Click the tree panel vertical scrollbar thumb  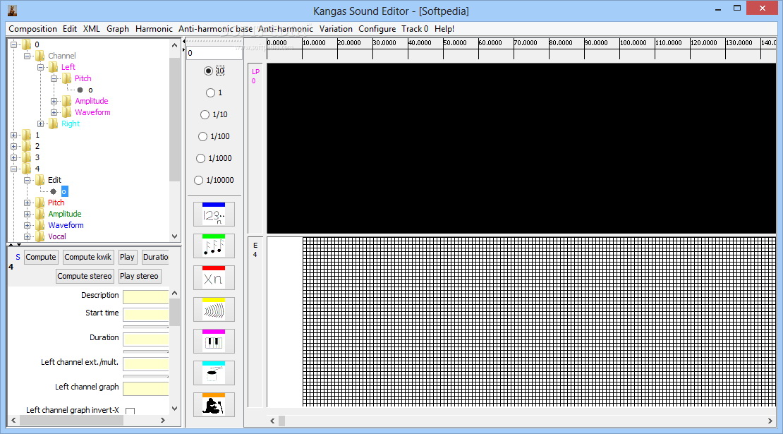174,119
